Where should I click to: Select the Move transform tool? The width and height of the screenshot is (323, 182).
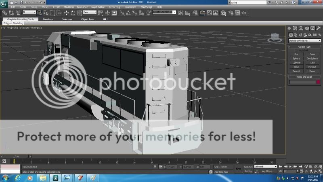click(67, 13)
